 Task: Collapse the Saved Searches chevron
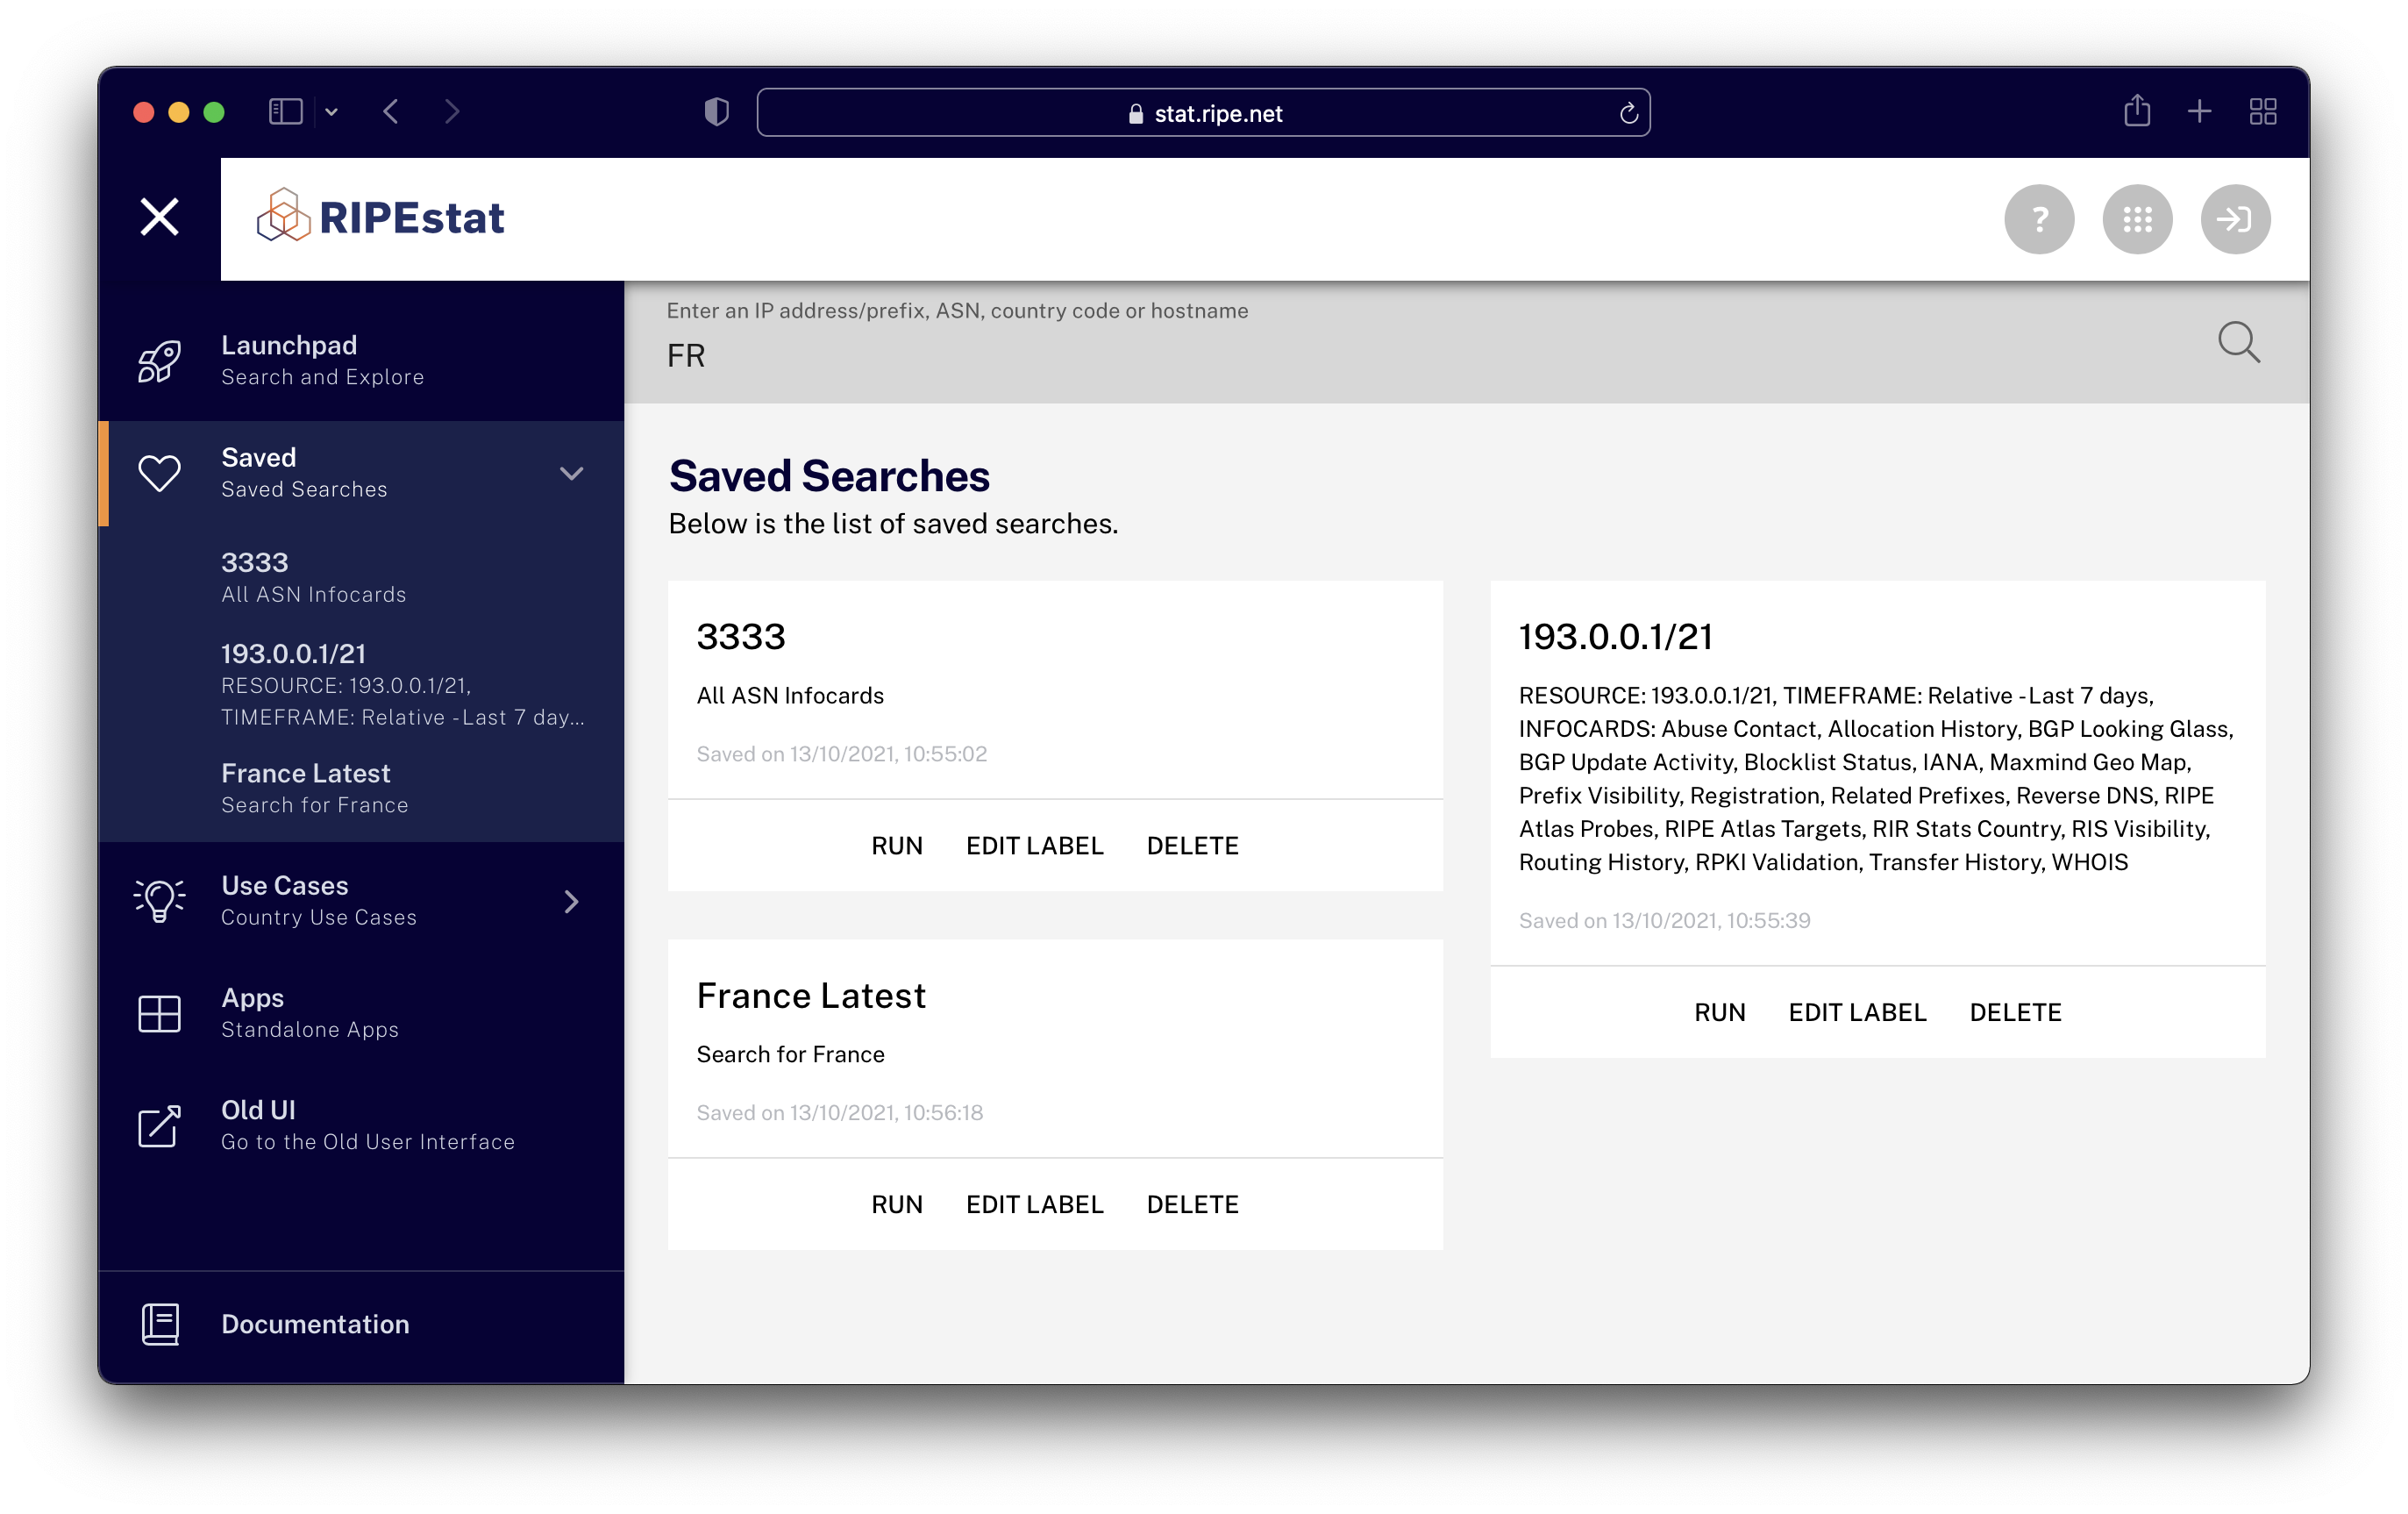571,473
